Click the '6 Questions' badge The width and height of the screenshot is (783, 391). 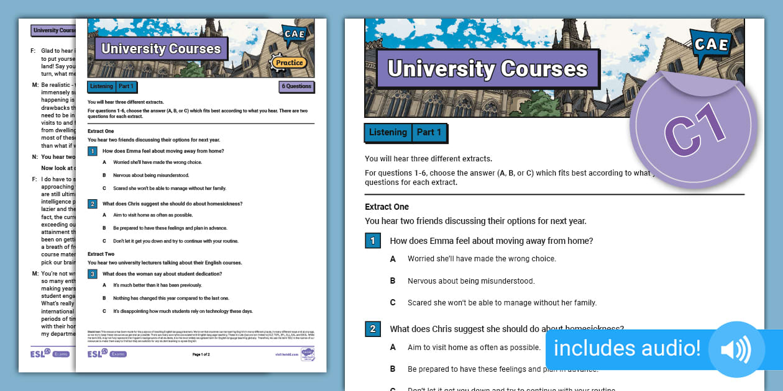pos(296,87)
